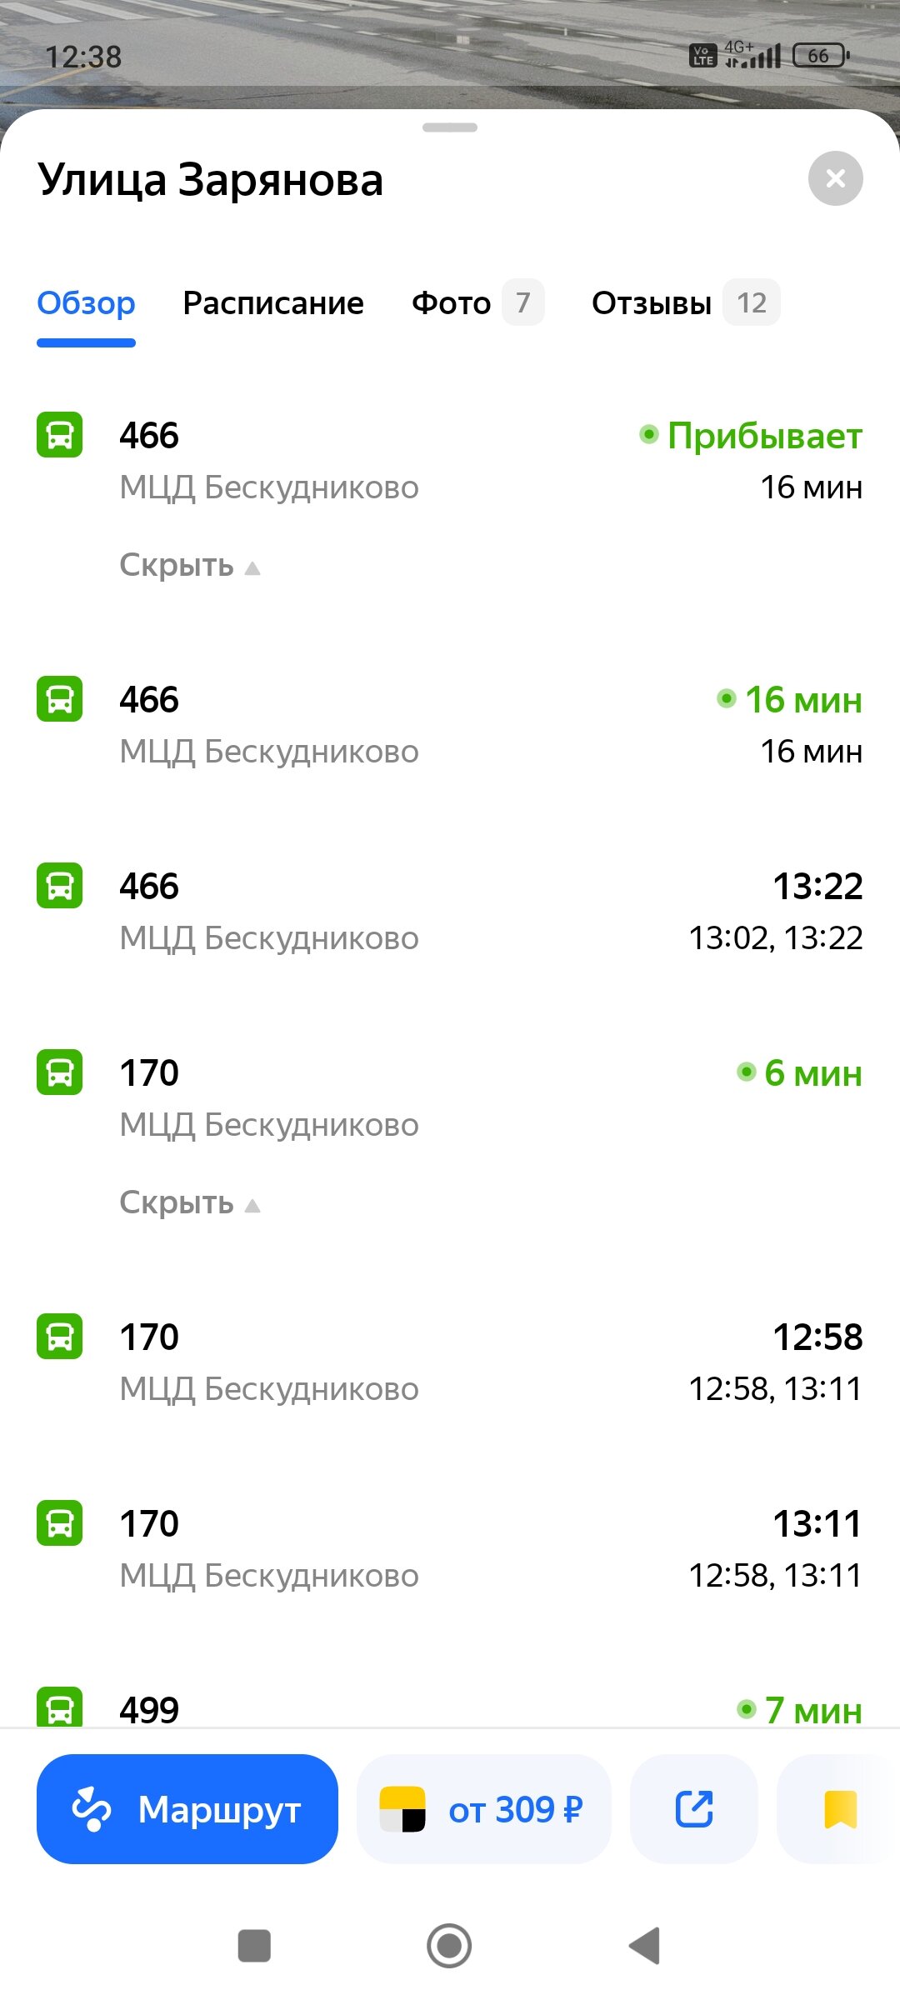Select the Обзор tab
The image size is (900, 2000).
tap(86, 303)
